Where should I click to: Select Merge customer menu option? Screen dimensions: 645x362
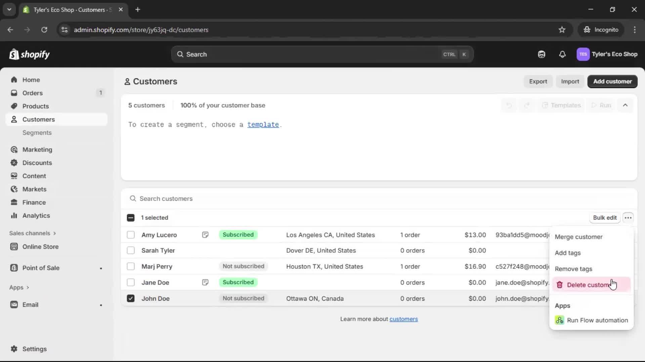(x=578, y=237)
